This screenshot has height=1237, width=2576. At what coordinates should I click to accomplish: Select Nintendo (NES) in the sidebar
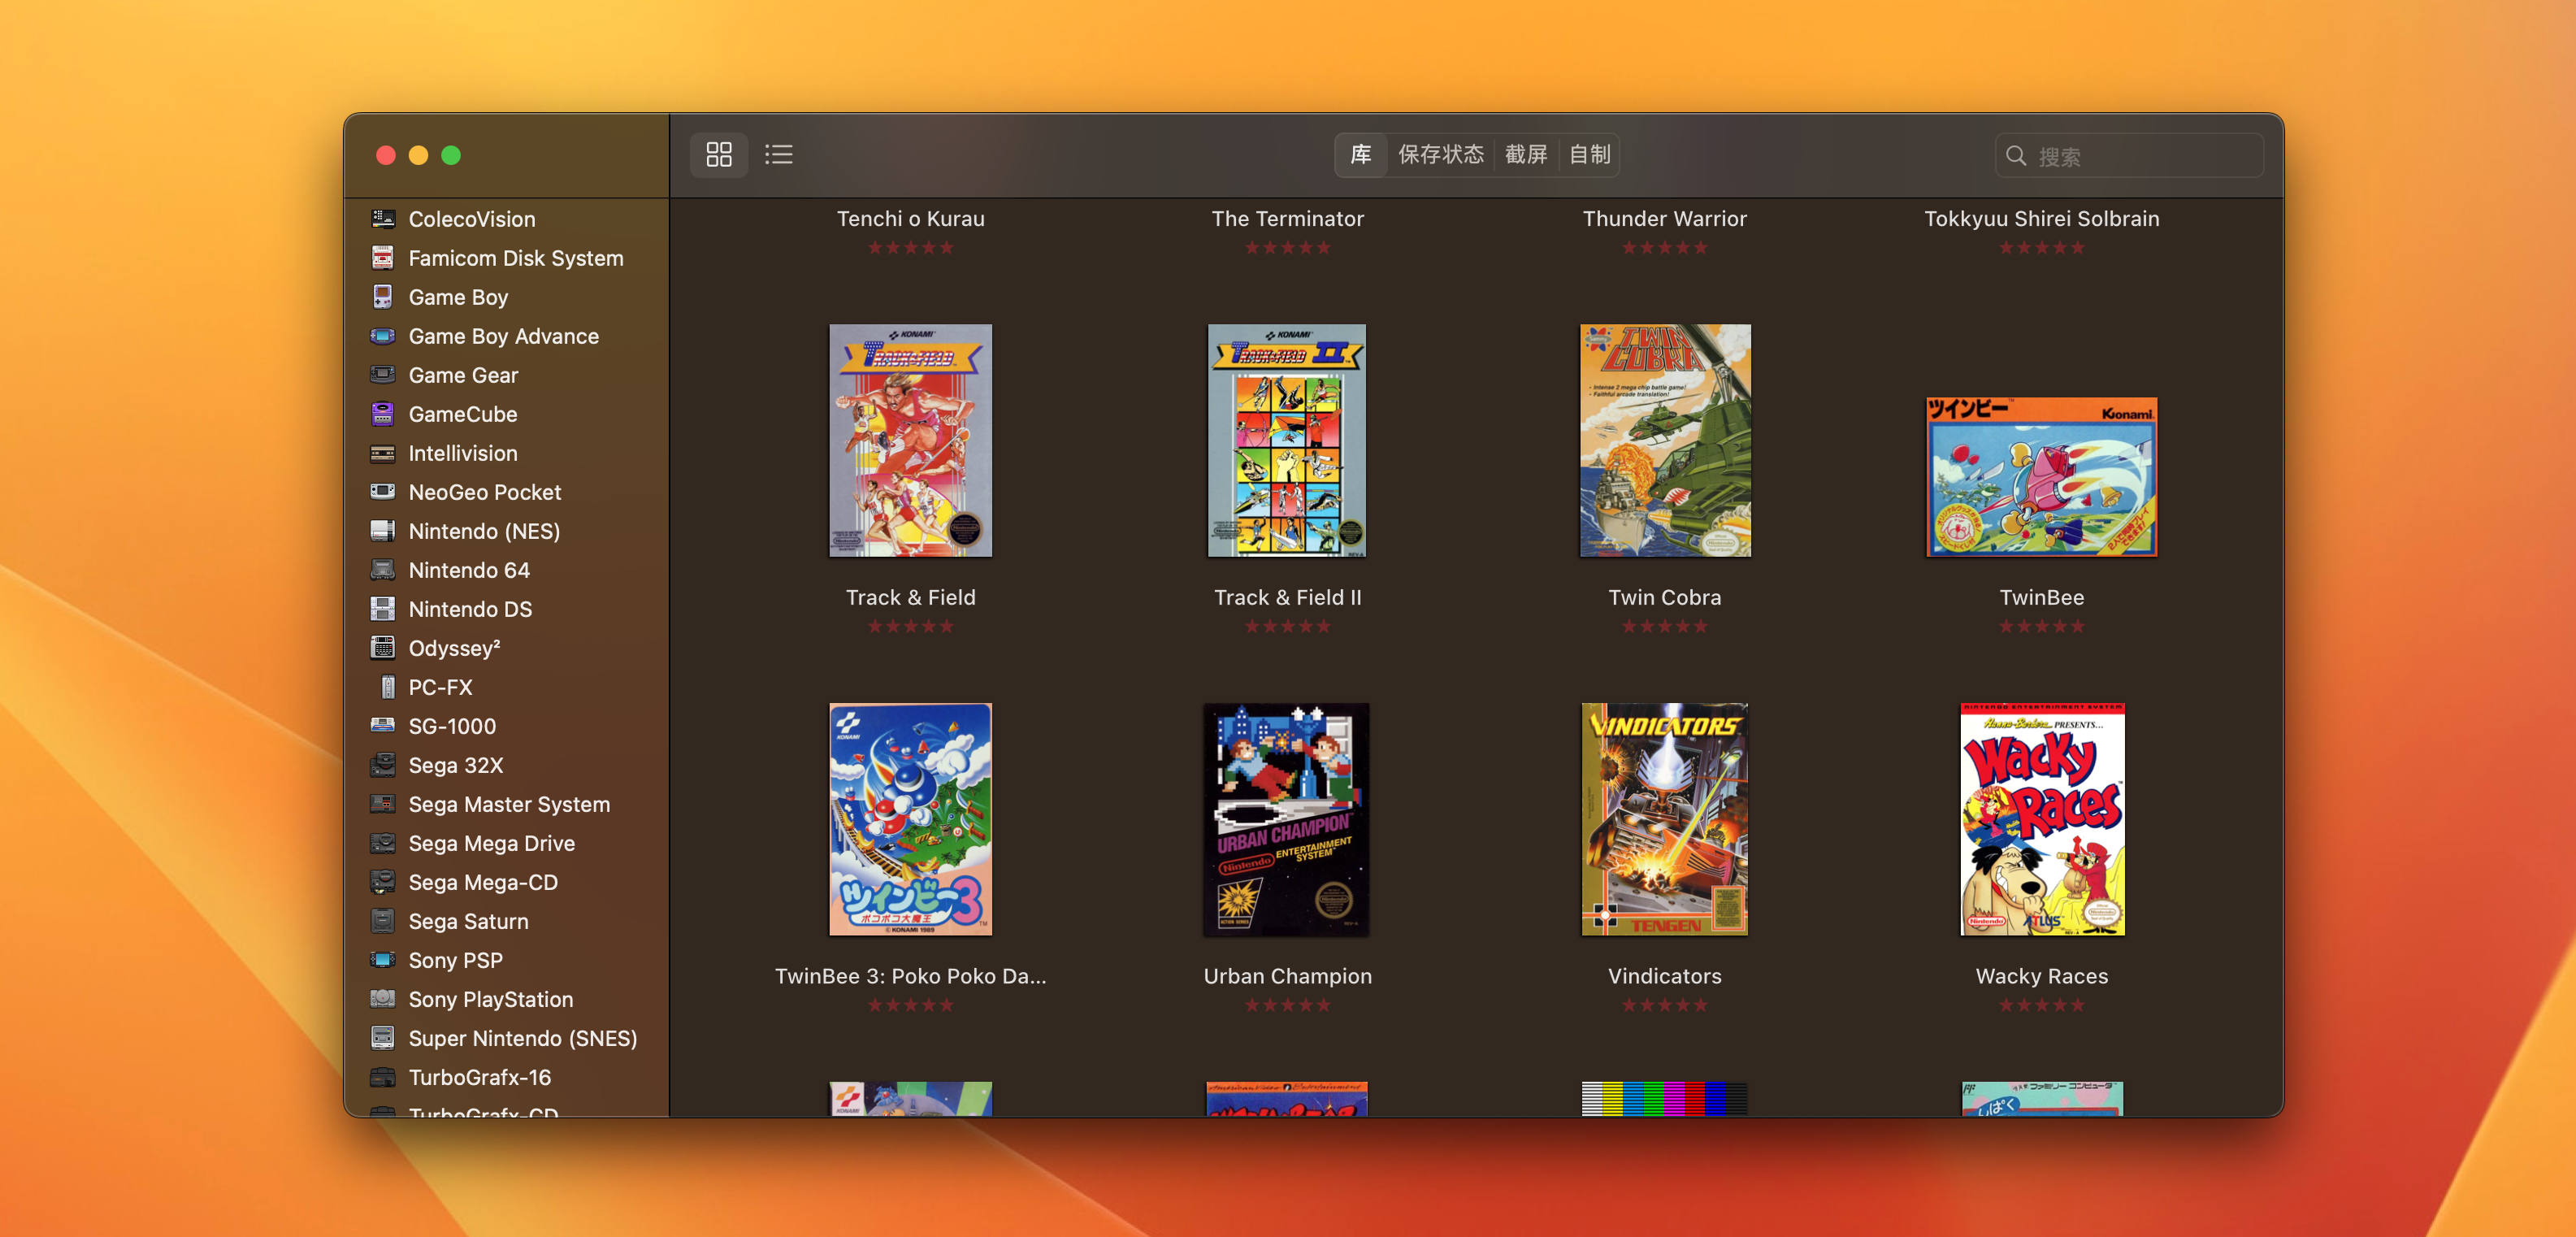(483, 531)
